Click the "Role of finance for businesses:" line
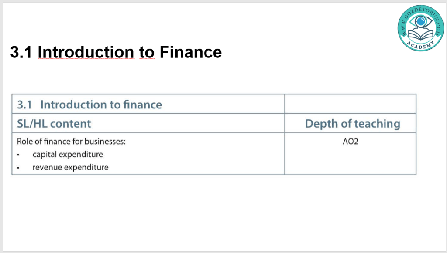 [x=71, y=142]
